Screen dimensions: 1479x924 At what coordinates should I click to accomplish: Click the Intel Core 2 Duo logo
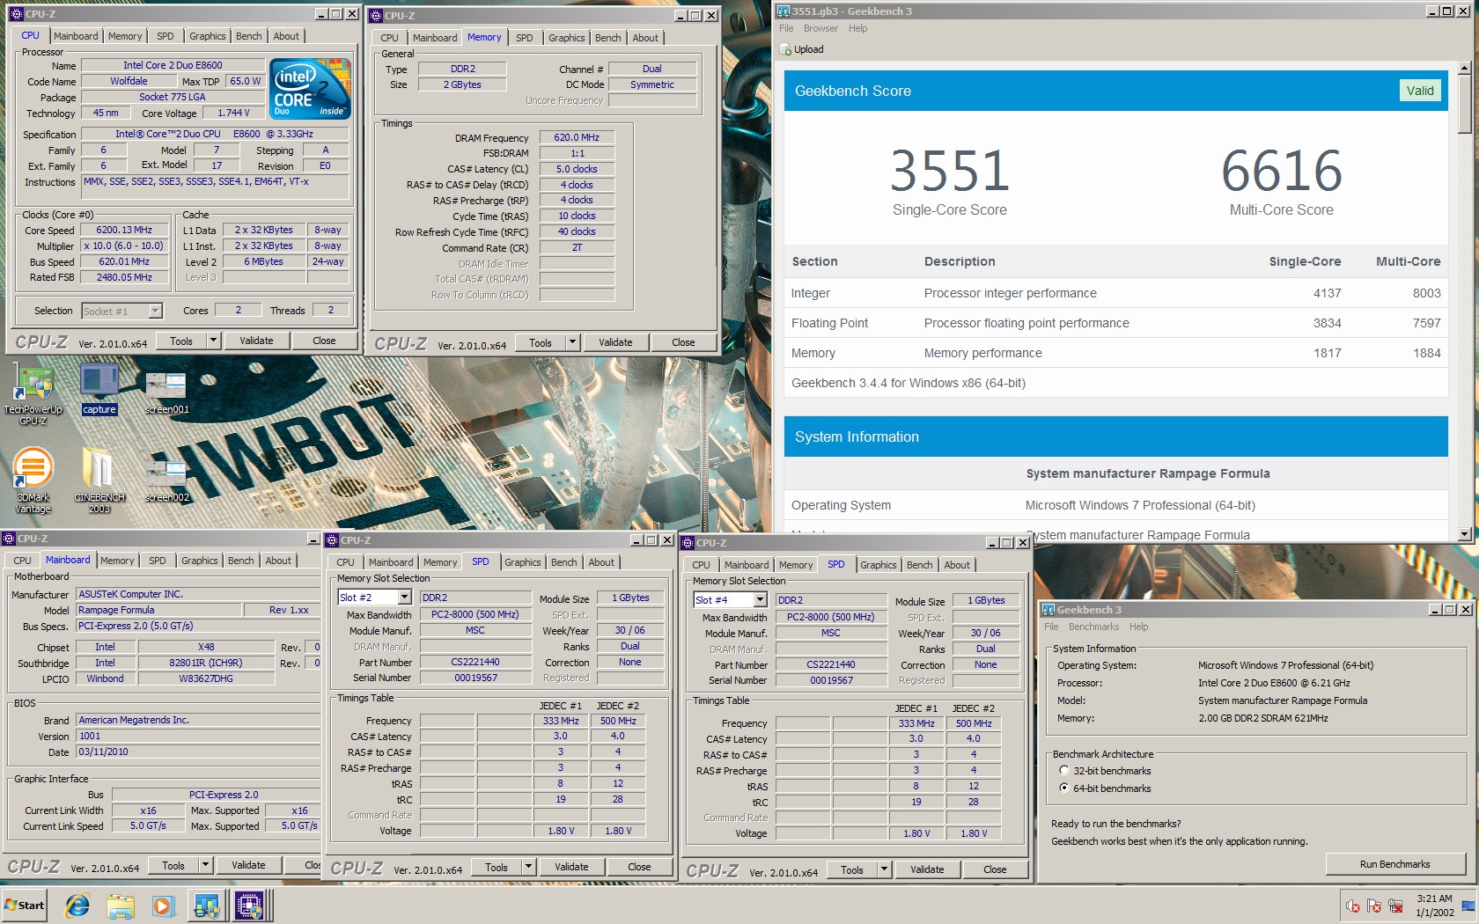point(310,88)
